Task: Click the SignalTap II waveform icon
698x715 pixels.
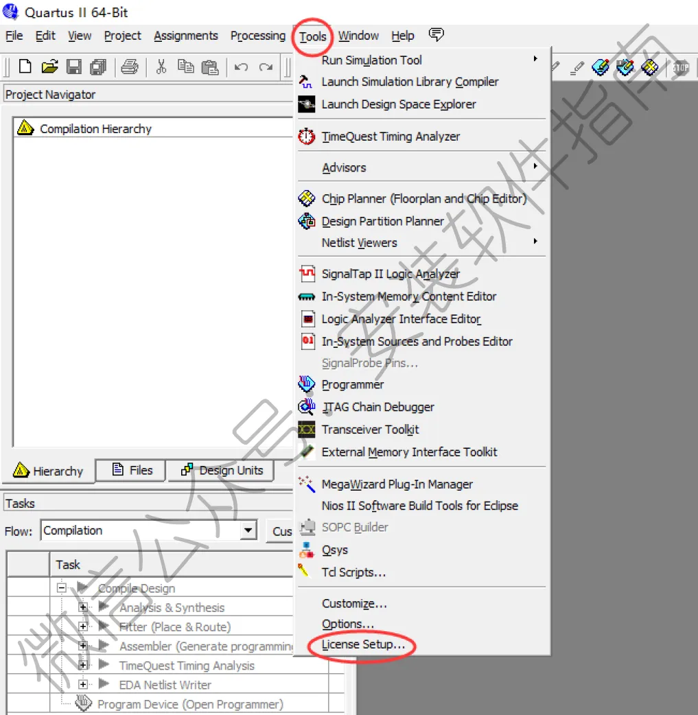Action: tap(307, 274)
